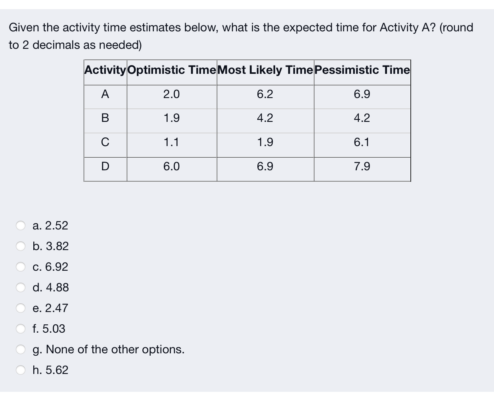The height and width of the screenshot is (395, 494).
Task: Click the Activity C row label
Action: pyautogui.click(x=105, y=143)
